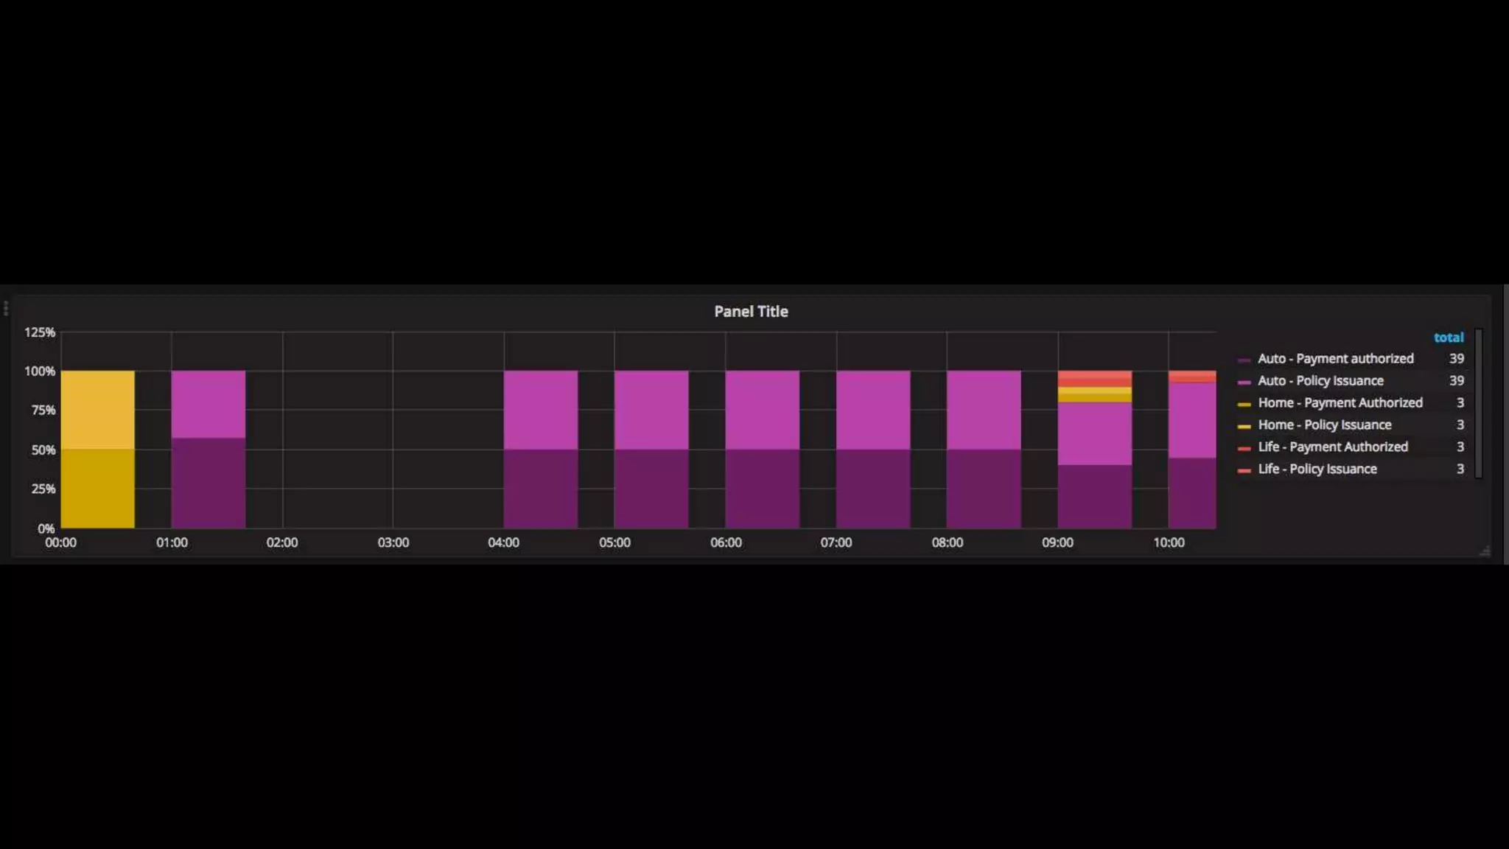Select Home - Policy Issuance legend label

(1324, 425)
